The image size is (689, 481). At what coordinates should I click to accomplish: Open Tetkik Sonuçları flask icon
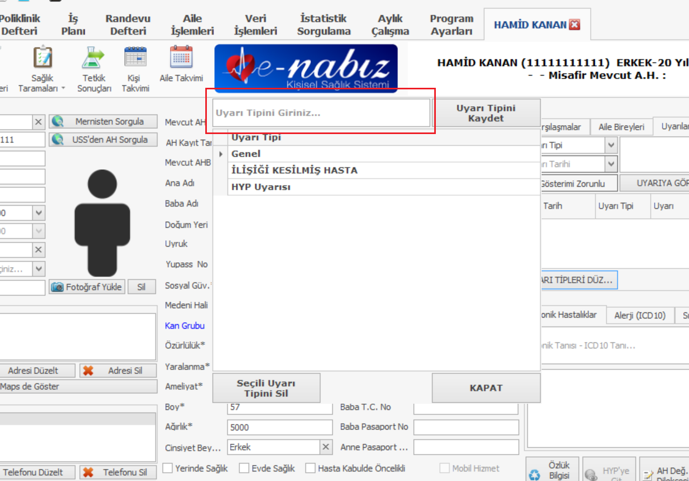click(x=93, y=57)
